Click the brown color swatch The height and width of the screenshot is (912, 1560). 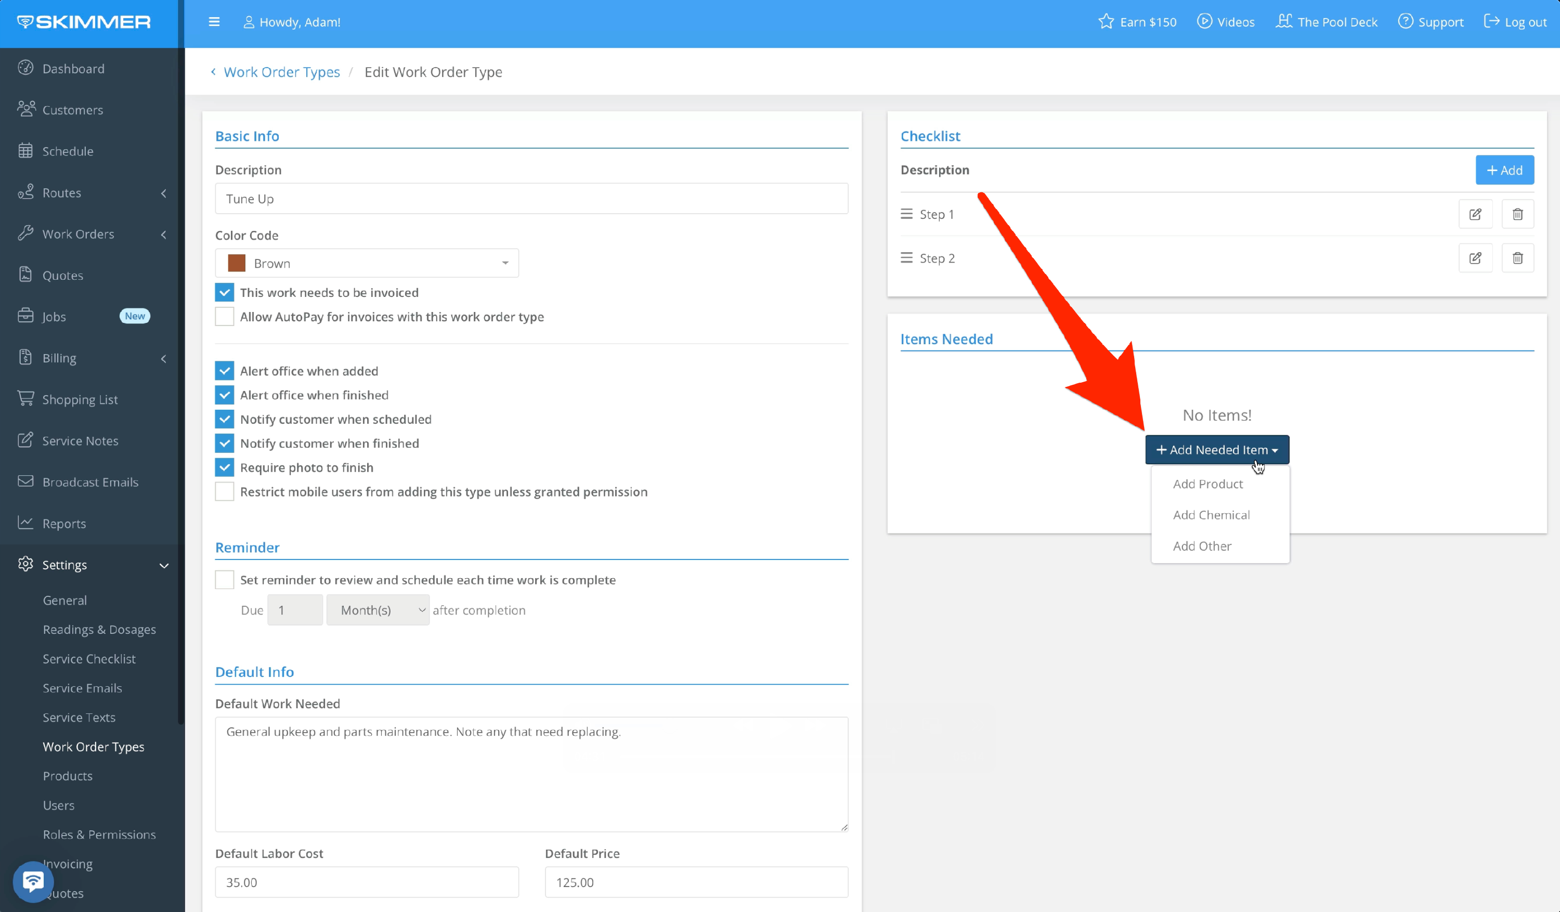pos(237,263)
